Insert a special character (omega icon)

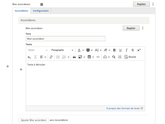(x=105, y=57)
